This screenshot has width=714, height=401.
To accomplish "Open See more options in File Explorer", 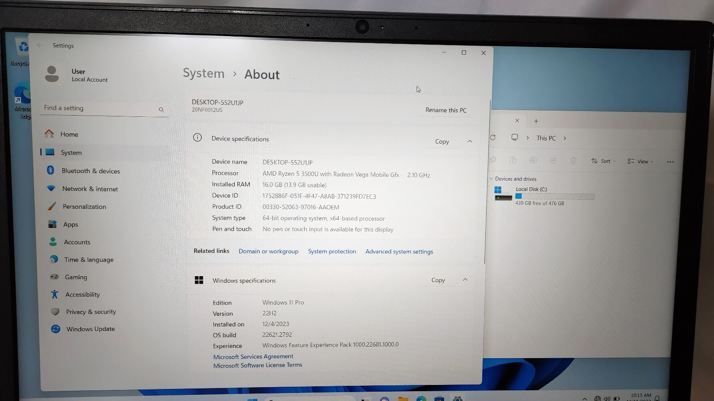I will [x=670, y=162].
